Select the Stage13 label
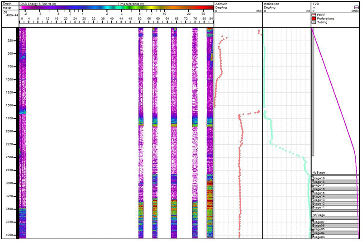The width and height of the screenshot is (362, 241). 319,200
